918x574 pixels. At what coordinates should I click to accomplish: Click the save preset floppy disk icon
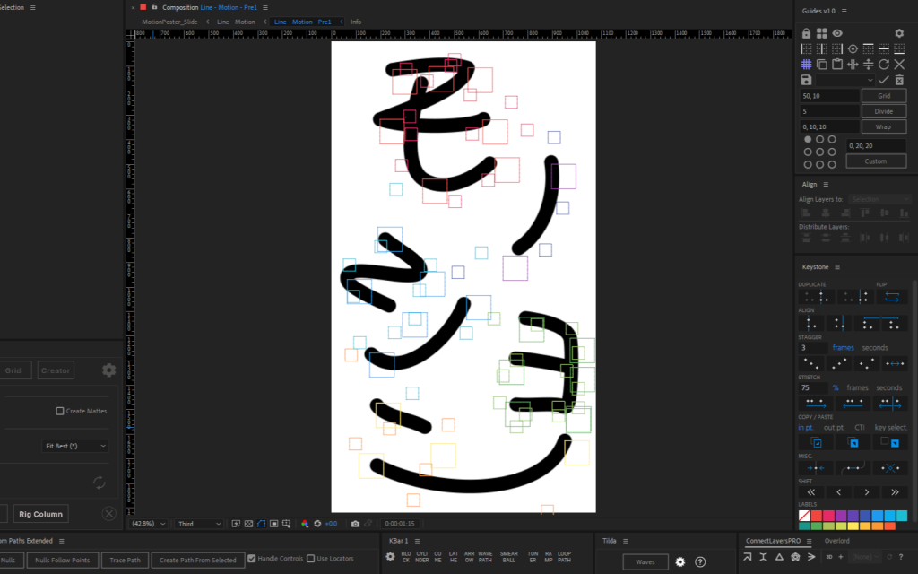click(x=806, y=80)
